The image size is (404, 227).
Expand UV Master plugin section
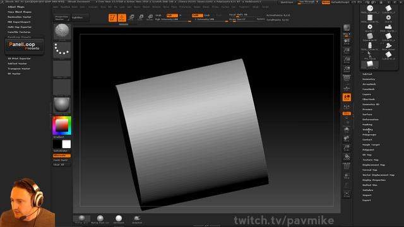[14, 74]
